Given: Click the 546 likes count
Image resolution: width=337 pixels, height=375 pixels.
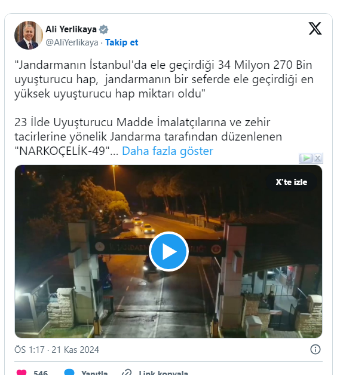Looking at the screenshot, I should [41, 373].
